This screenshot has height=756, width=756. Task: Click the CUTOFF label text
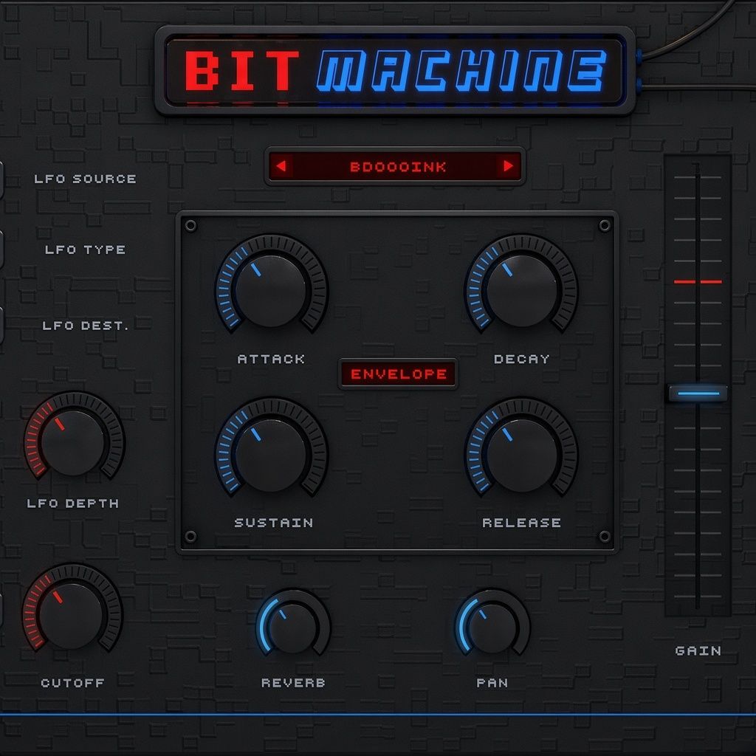pos(73,683)
